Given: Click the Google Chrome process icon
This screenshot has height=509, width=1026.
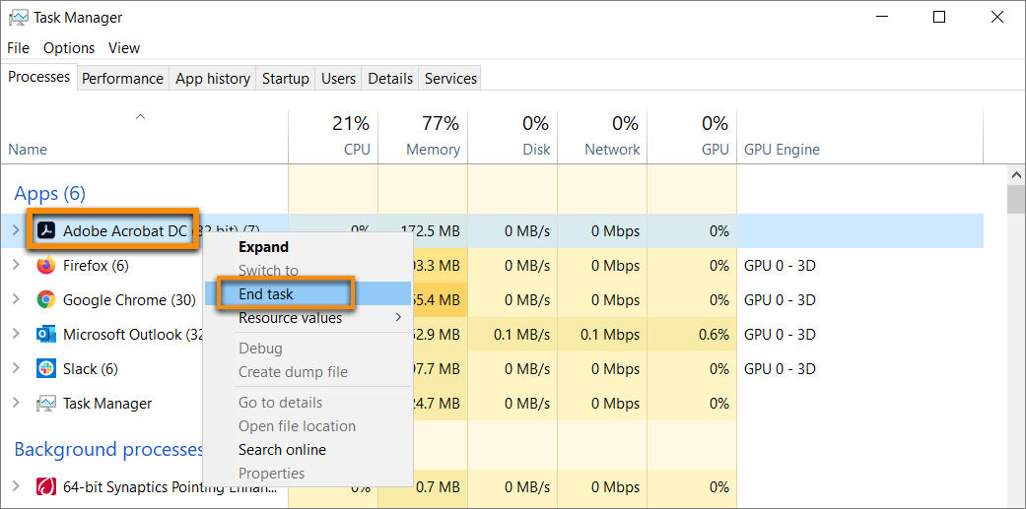Looking at the screenshot, I should pos(45,300).
